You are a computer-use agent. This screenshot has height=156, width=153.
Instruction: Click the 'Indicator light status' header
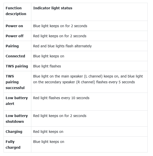[53, 8]
